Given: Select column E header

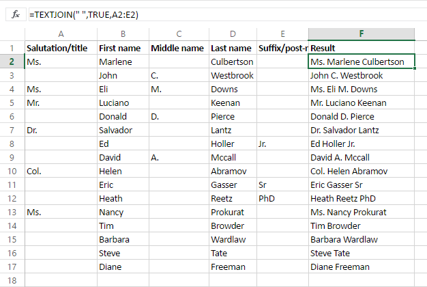Looking at the screenshot, I should (282, 34).
